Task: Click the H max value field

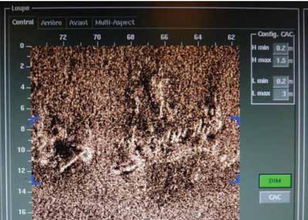Action: [x=279, y=61]
